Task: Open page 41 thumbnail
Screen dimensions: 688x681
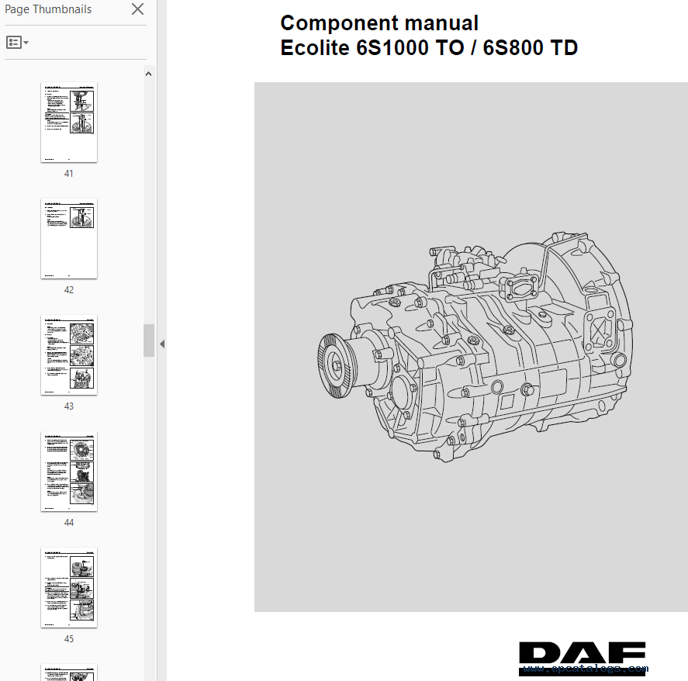Action: click(69, 123)
